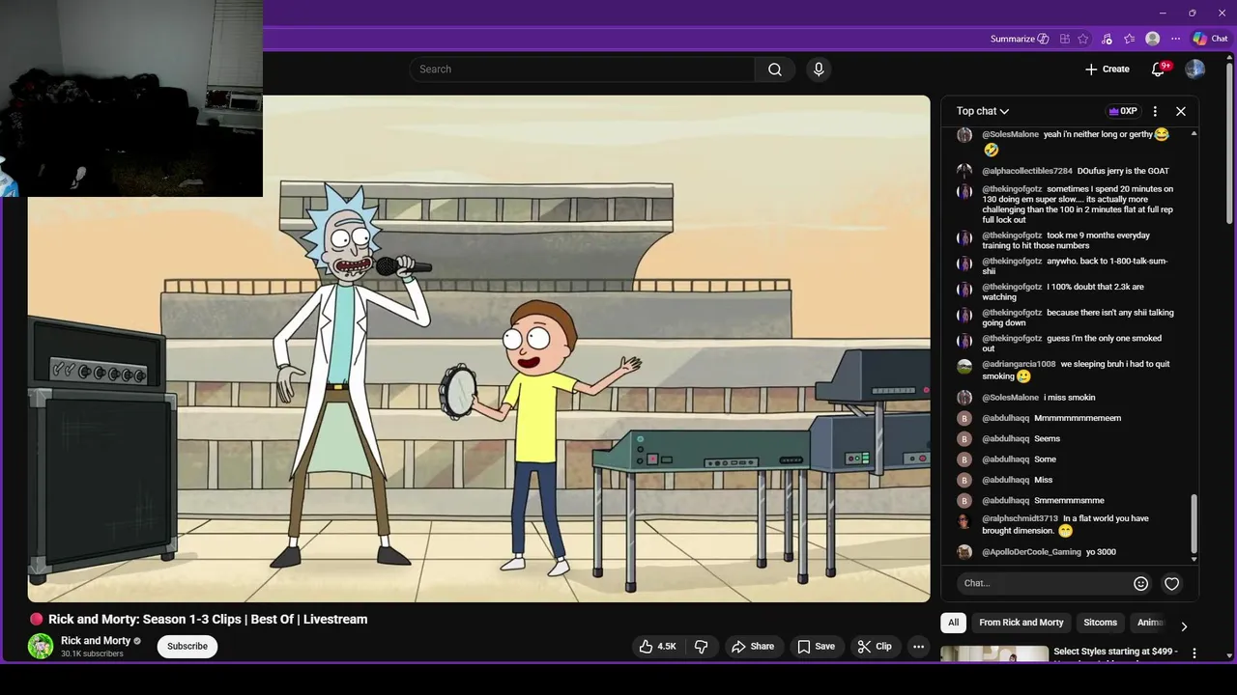Click the Create button
This screenshot has width=1237, height=695.
(x=1107, y=69)
